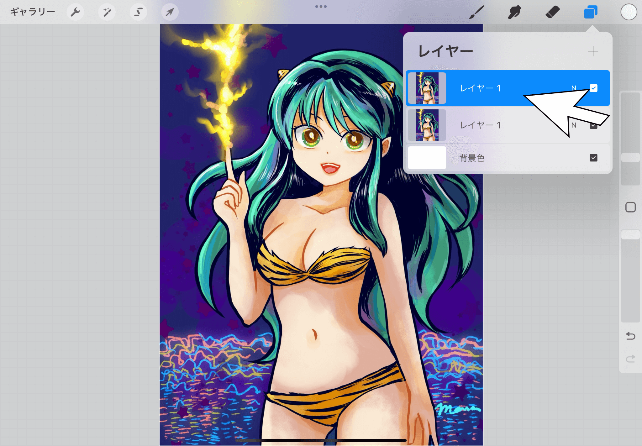
Task: Add a new layer with plus
Action: click(x=592, y=51)
